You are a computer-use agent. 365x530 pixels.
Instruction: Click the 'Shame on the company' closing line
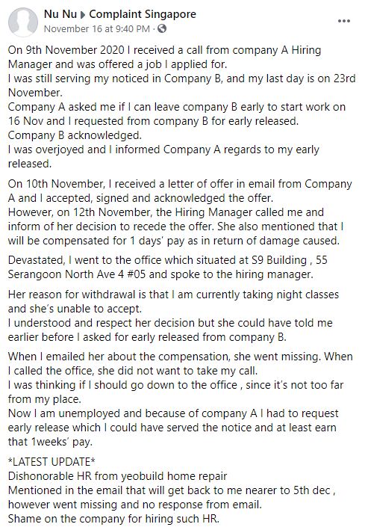(x=113, y=519)
